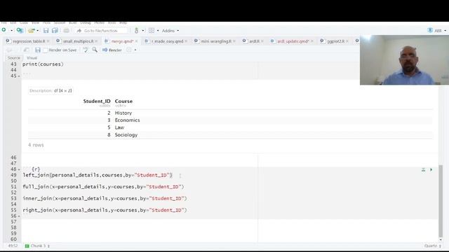Image resolution: width=449 pixels, height=252 pixels.
Task: Click the Find/Replace magnifier icon
Action: coord(95,50)
